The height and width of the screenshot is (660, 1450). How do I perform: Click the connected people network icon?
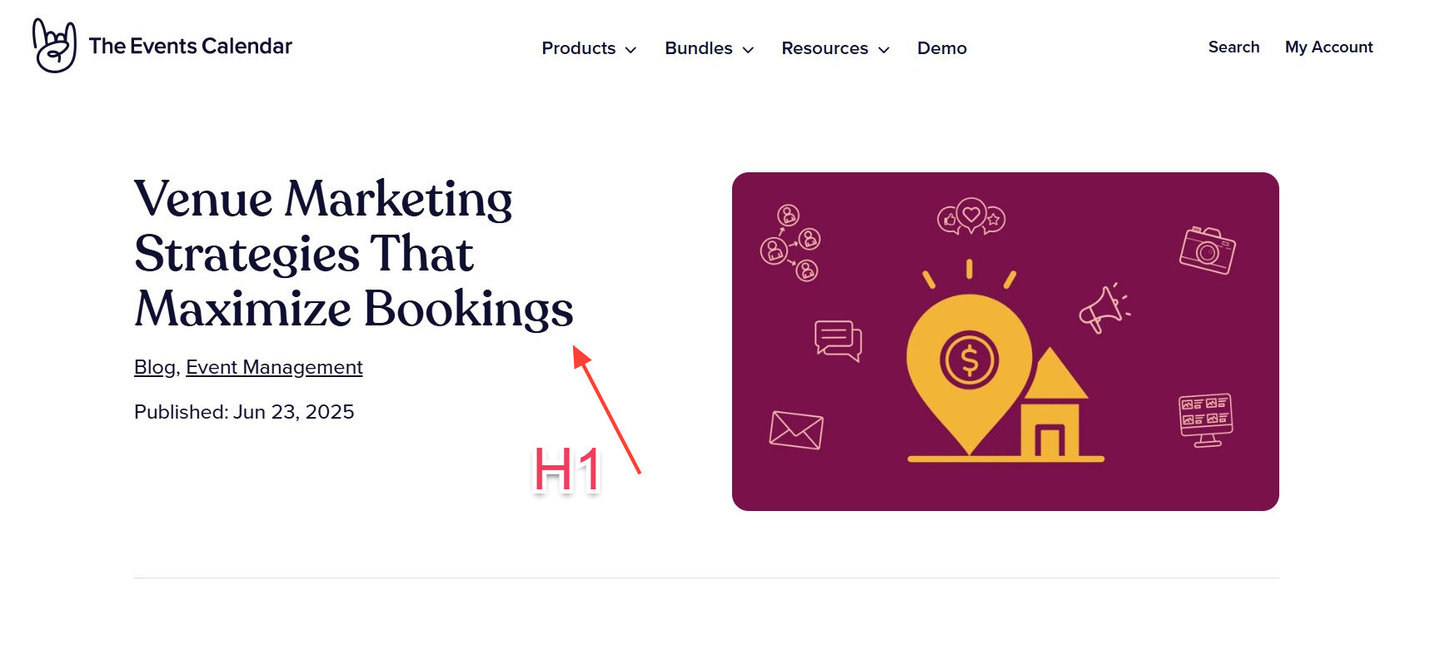coord(790,243)
